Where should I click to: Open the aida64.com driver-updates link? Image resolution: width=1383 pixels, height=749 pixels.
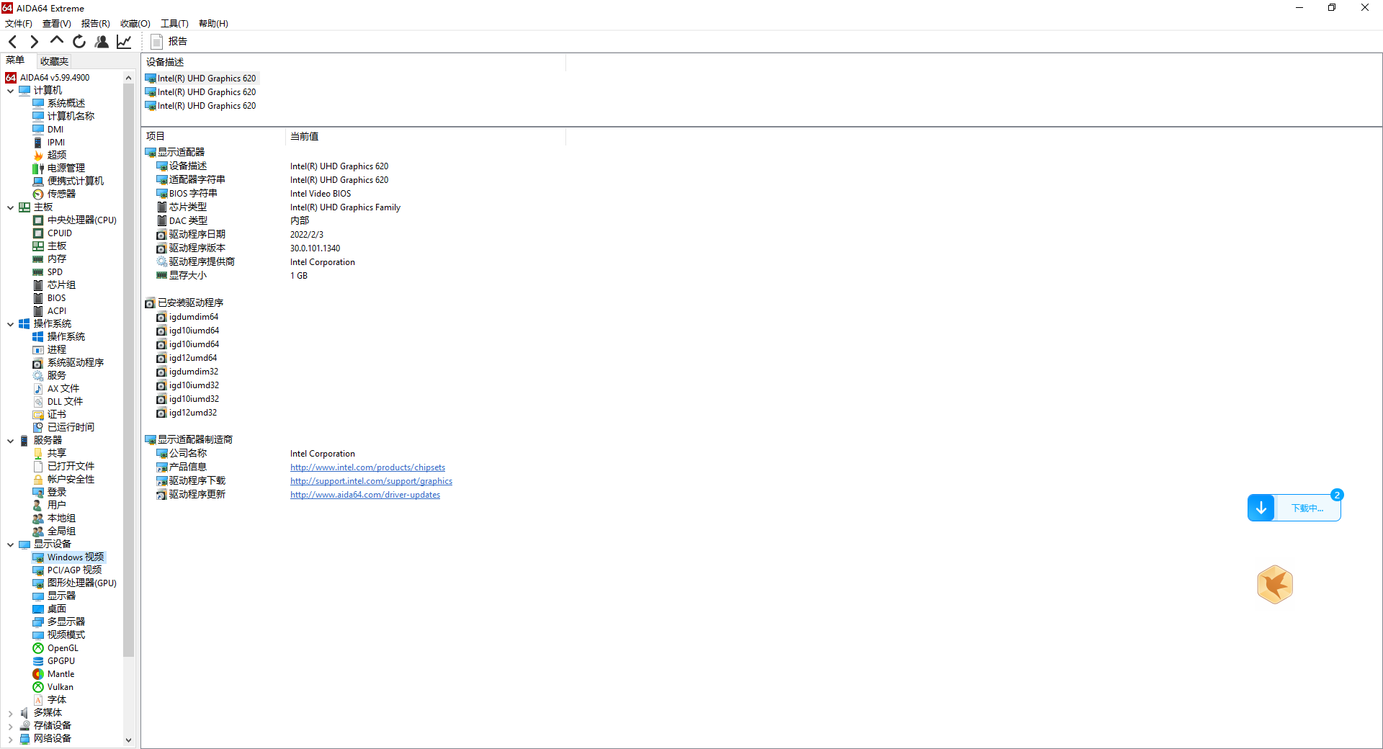[365, 495]
